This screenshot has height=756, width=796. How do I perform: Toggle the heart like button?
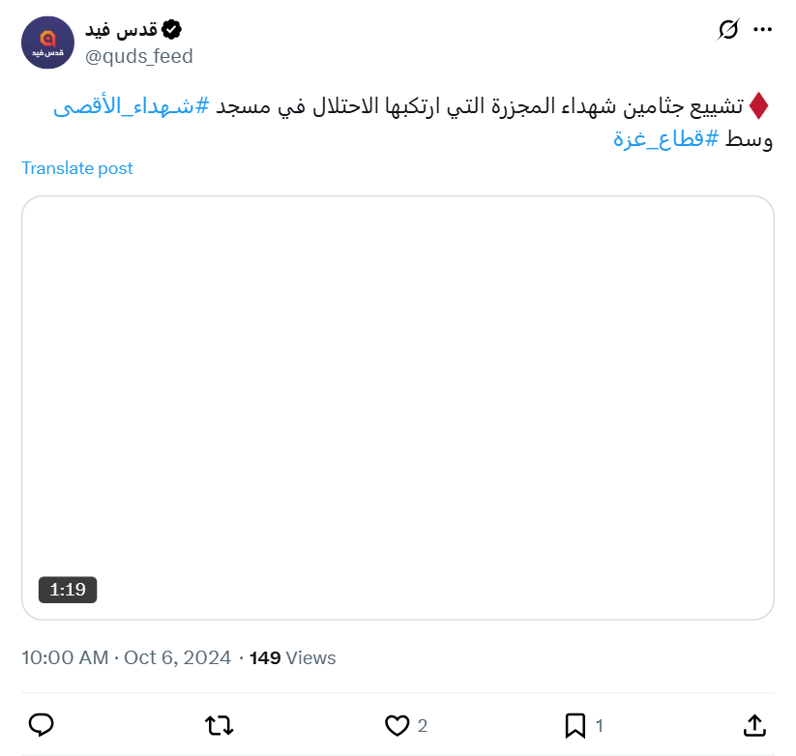(x=397, y=724)
